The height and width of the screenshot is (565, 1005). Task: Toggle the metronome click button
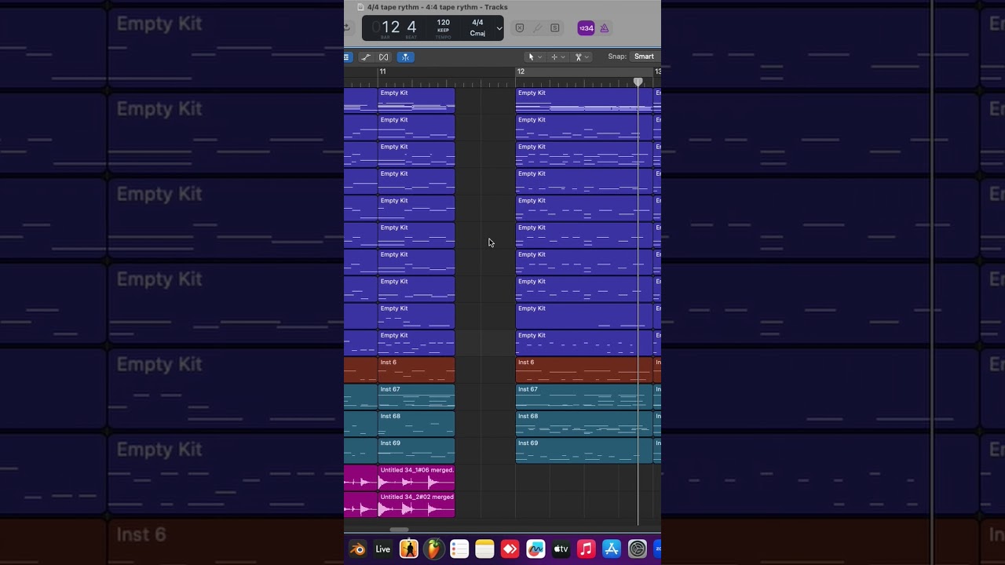tap(605, 28)
